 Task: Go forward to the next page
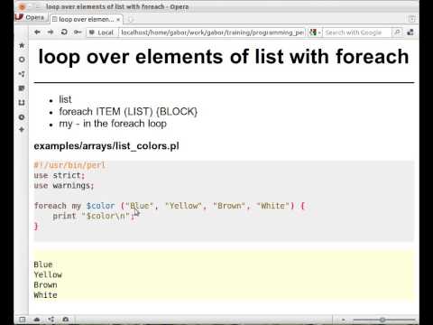(51, 32)
